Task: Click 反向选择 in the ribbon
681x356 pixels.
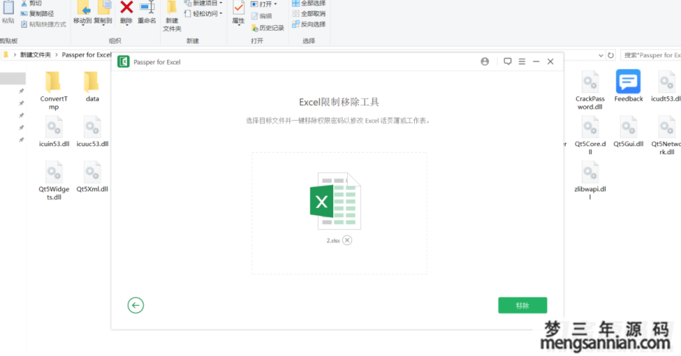Action: (x=309, y=25)
